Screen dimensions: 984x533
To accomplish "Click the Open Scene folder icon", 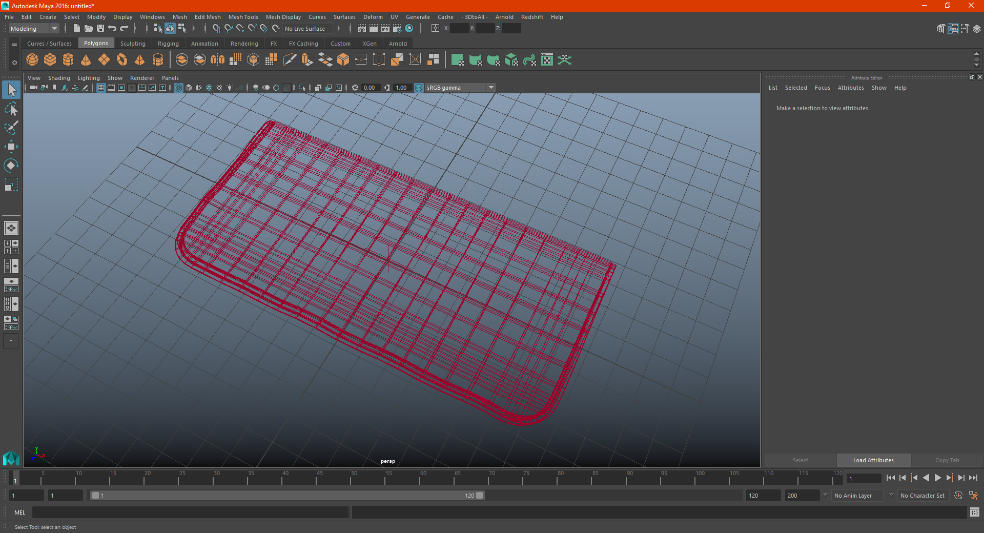I will (x=88, y=28).
